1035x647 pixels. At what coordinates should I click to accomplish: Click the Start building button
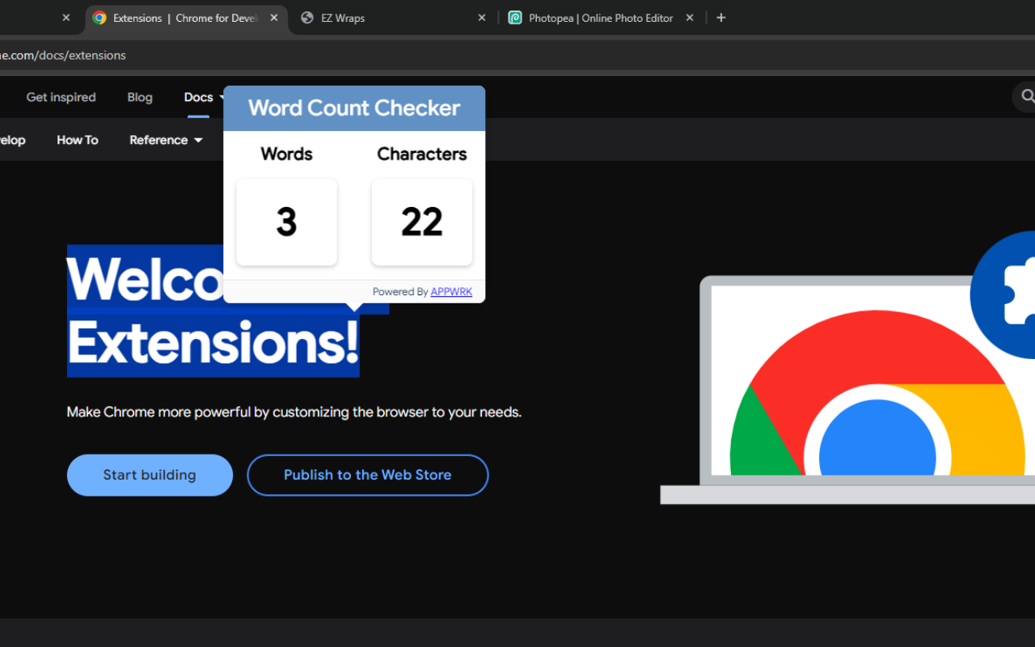(x=149, y=475)
